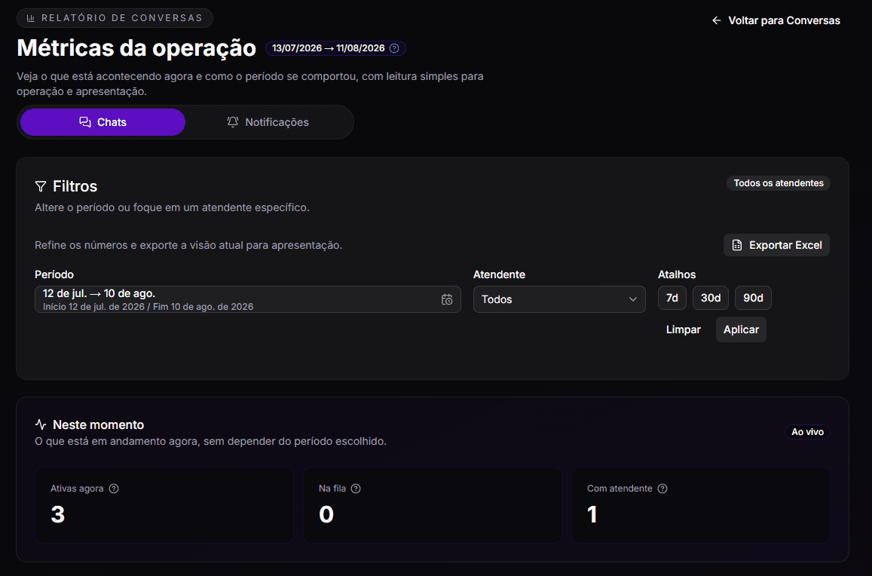Click the Atendente field label
872x576 pixels.
(x=499, y=275)
